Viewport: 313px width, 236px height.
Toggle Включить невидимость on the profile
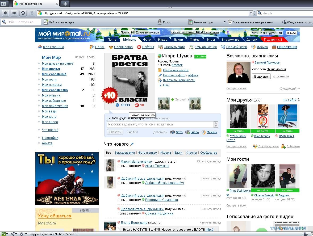tap(179, 80)
